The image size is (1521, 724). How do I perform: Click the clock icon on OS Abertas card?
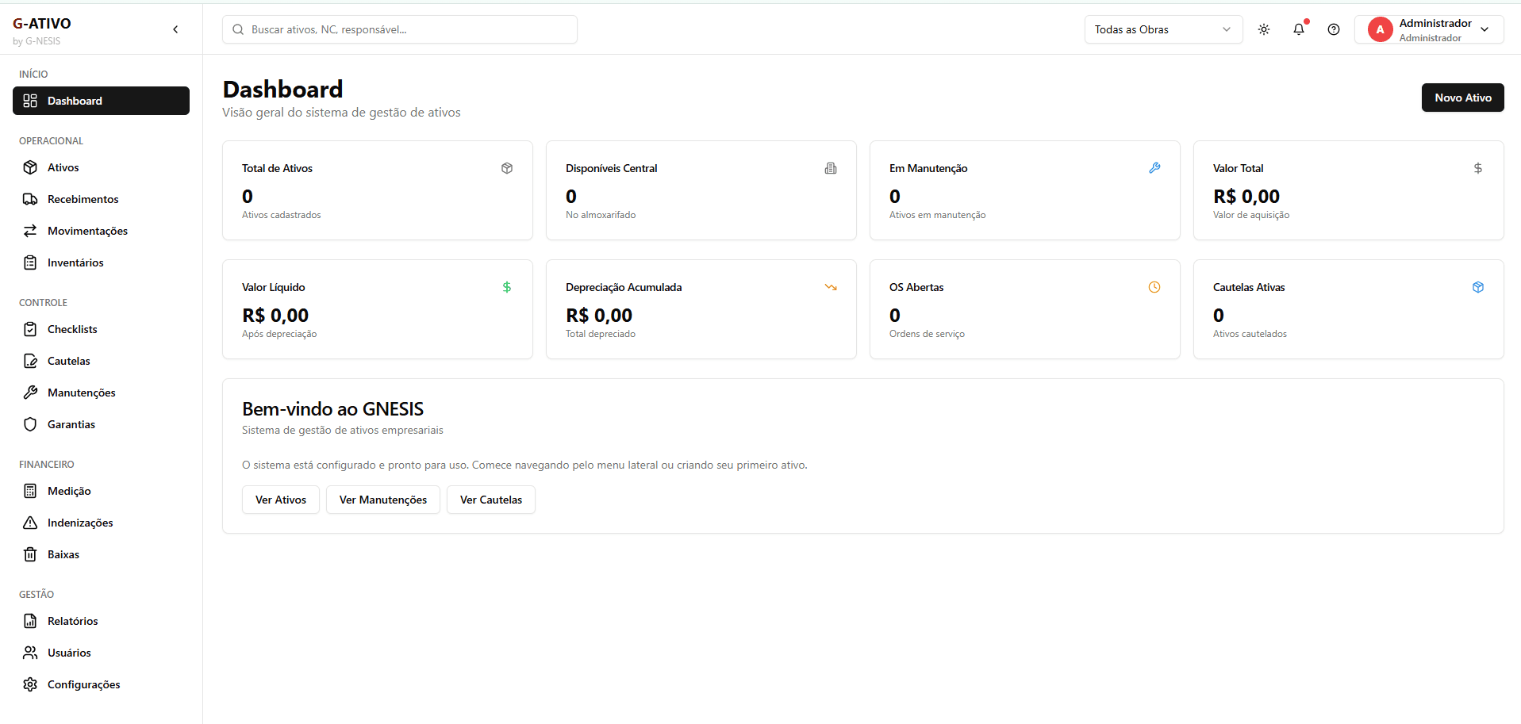tap(1154, 287)
